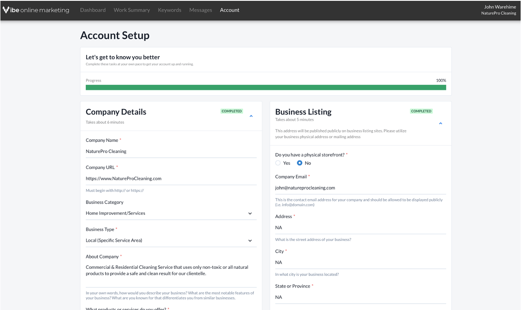
Task: Edit the Company Email field
Action: pyautogui.click(x=360, y=188)
